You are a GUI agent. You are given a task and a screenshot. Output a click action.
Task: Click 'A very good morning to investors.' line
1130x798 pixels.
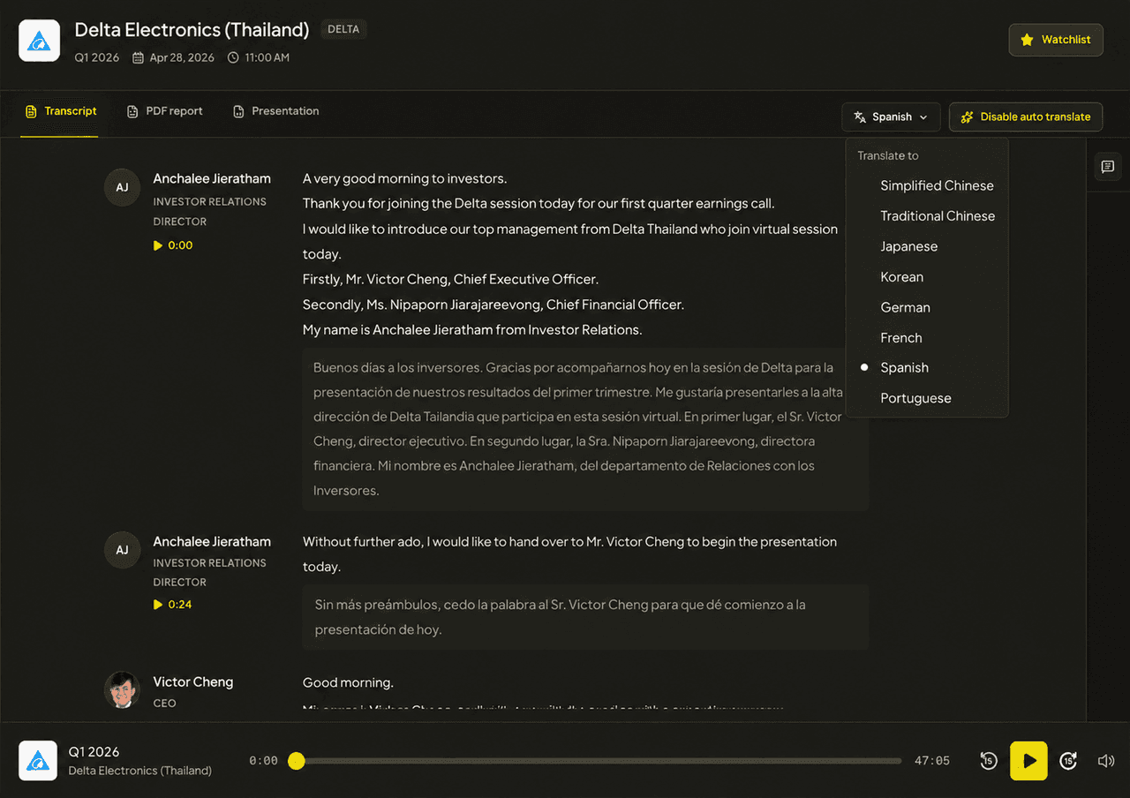(404, 179)
